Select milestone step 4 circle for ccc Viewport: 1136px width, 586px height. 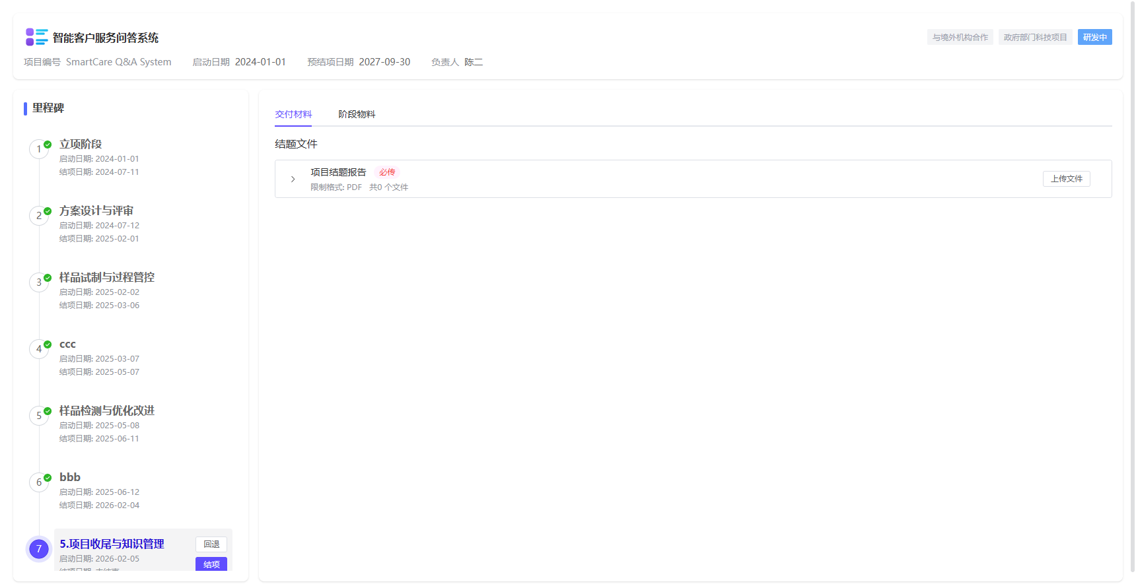coord(39,349)
